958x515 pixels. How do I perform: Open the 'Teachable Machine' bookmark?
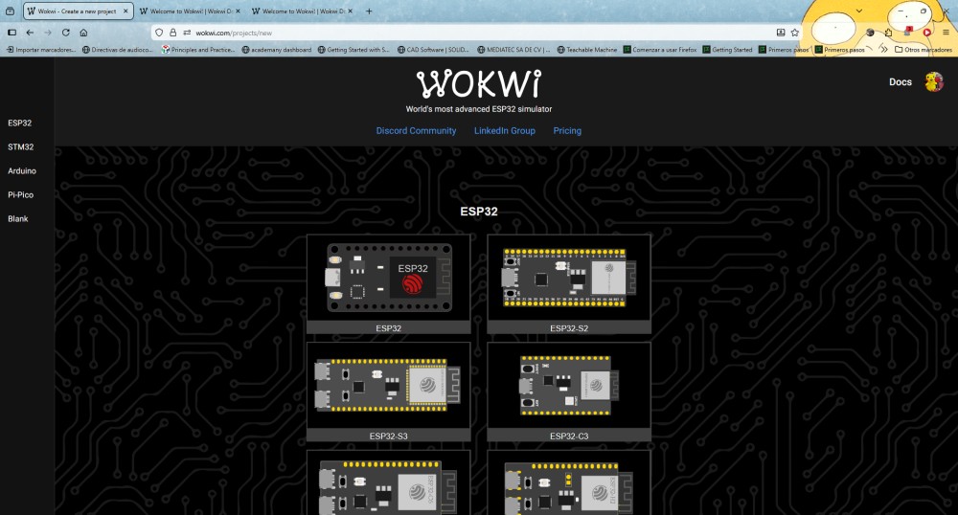[x=586, y=50]
